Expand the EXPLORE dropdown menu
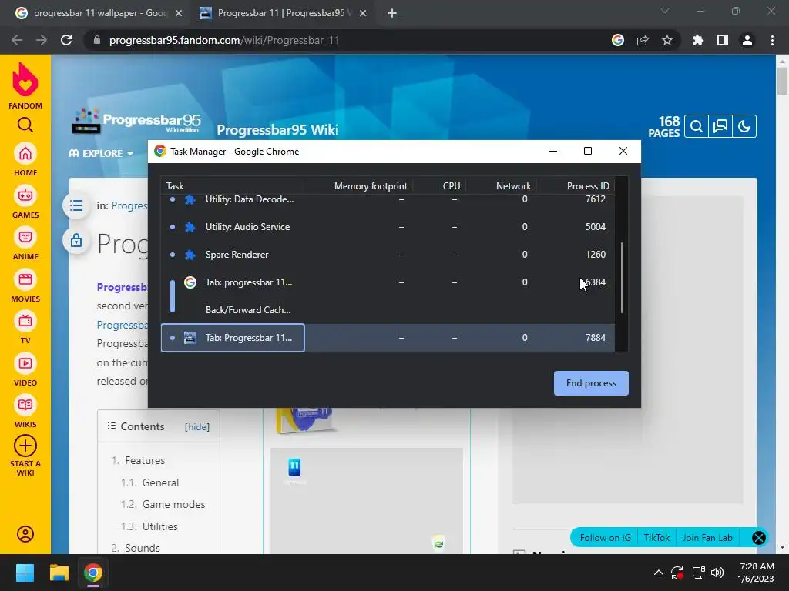Viewport: 789px width, 591px height. click(101, 153)
